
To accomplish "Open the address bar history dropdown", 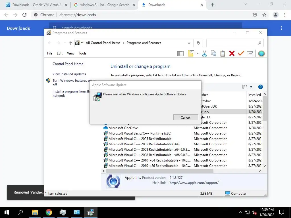I will (x=189, y=43).
